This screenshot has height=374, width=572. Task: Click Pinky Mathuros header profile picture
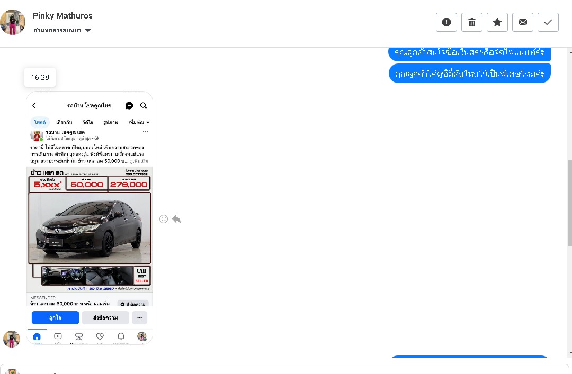coord(13,22)
